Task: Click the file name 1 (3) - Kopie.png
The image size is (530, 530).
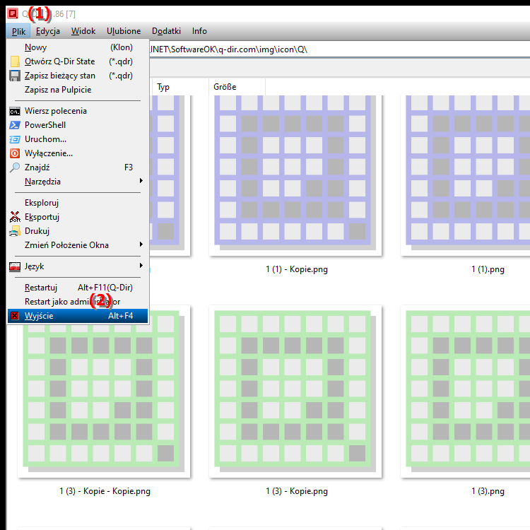Action: 296,491
